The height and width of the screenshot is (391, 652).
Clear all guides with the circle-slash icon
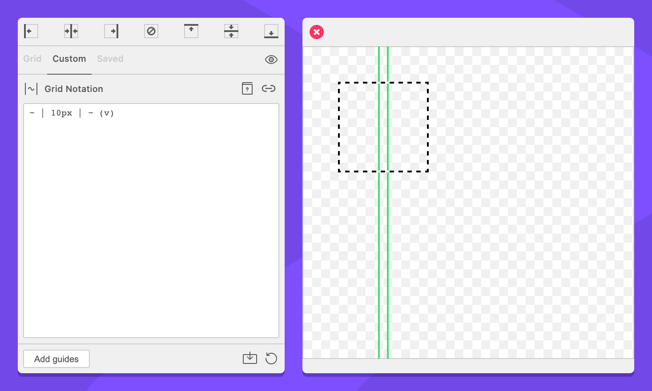tap(151, 31)
